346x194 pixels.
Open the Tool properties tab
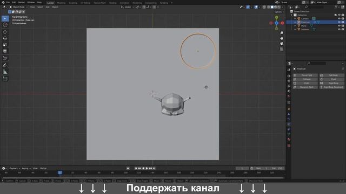pos(289,70)
